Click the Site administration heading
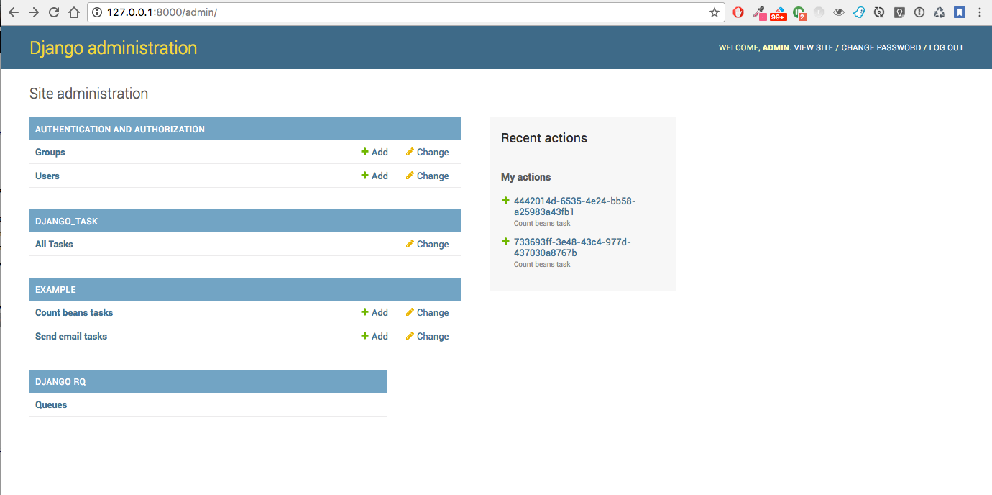This screenshot has width=992, height=495. tap(88, 94)
